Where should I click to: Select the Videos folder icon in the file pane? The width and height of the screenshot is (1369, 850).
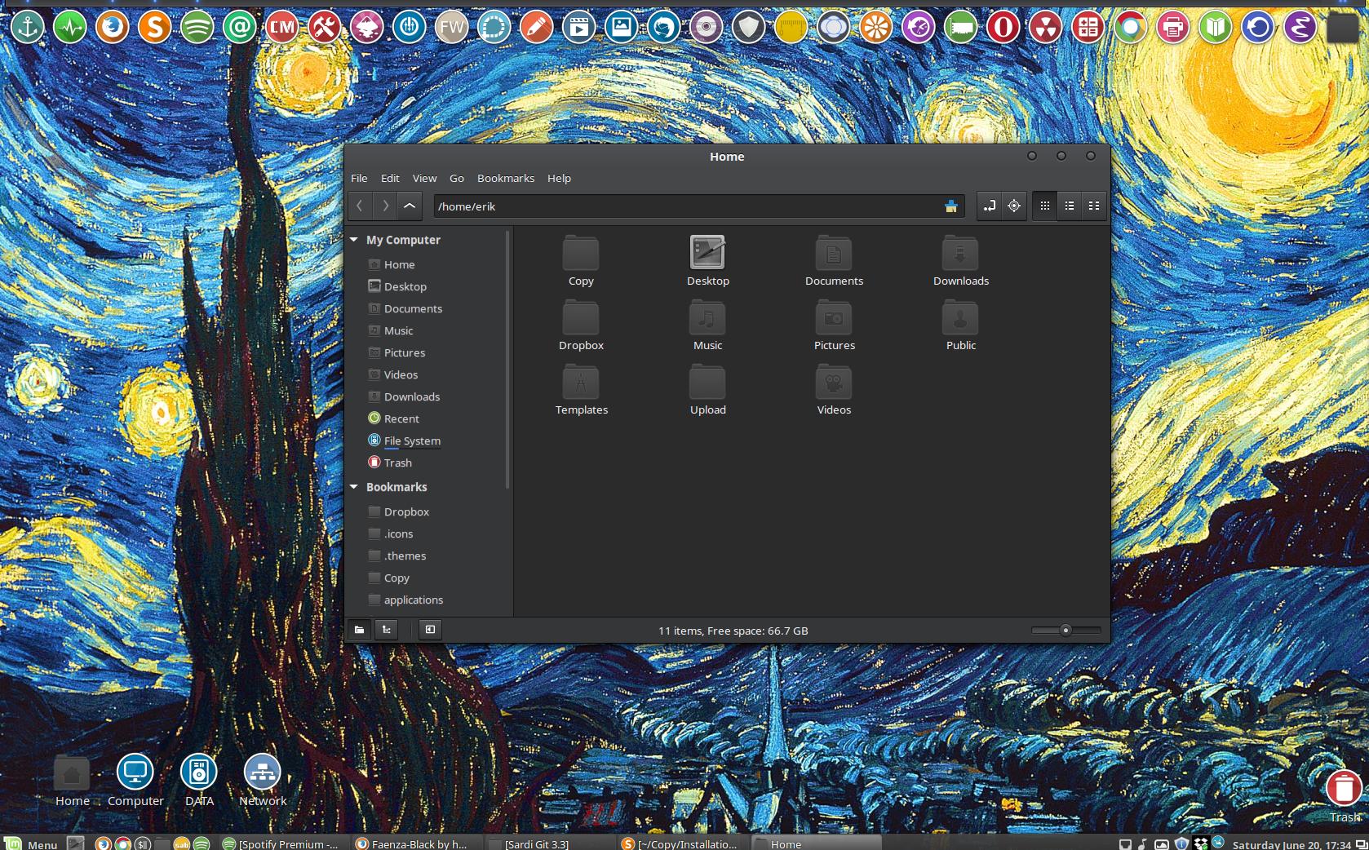coord(834,382)
